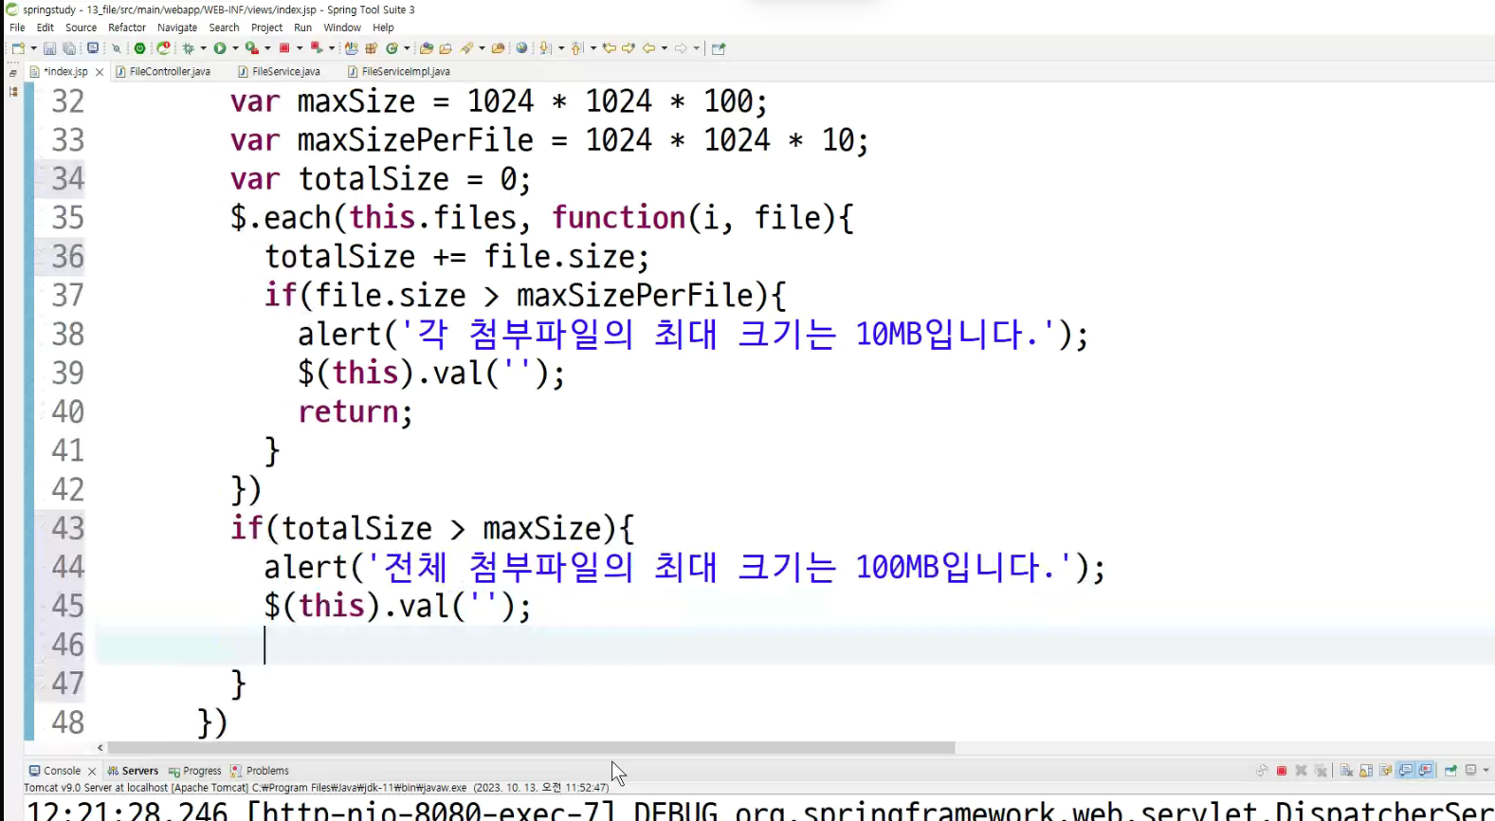Click the horizontal scrollbar left arrow
Image resolution: width=1495 pixels, height=821 pixels.
coord(100,747)
